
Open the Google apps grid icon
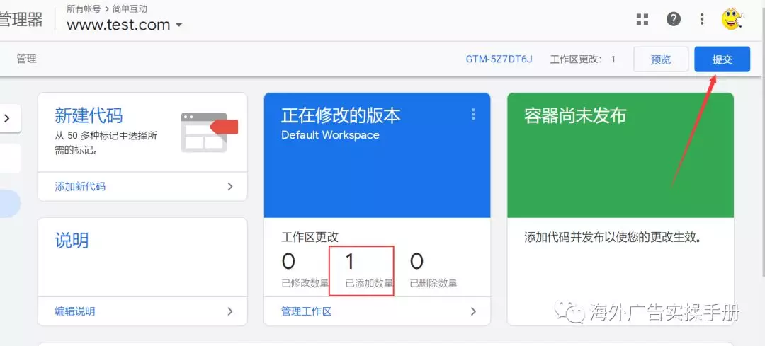(x=642, y=20)
